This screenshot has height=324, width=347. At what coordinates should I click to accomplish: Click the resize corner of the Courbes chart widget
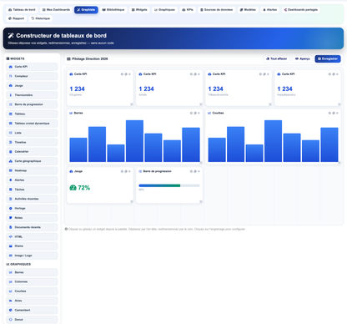tap(339, 163)
